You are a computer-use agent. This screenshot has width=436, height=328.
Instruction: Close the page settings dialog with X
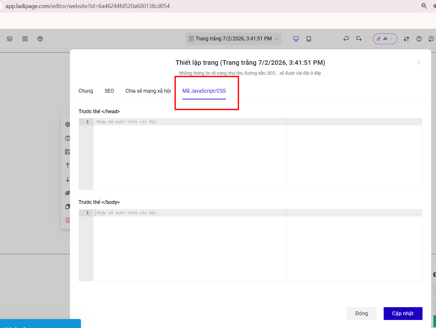click(x=419, y=63)
